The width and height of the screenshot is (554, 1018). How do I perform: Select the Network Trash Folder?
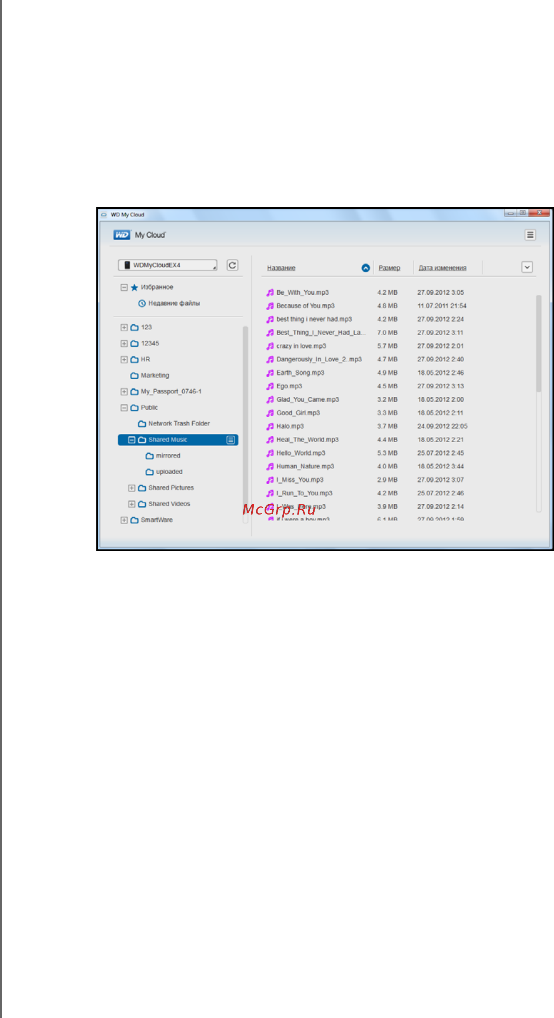point(179,424)
